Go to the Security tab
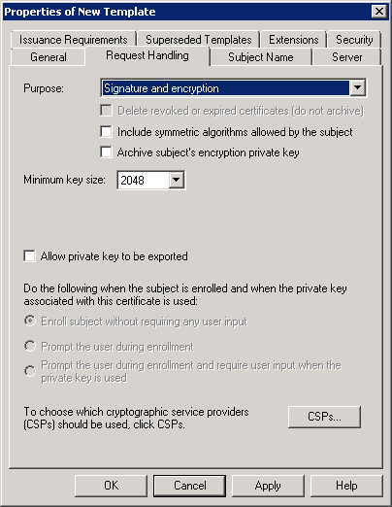Image resolution: width=392 pixels, height=507 pixels. 354,40
